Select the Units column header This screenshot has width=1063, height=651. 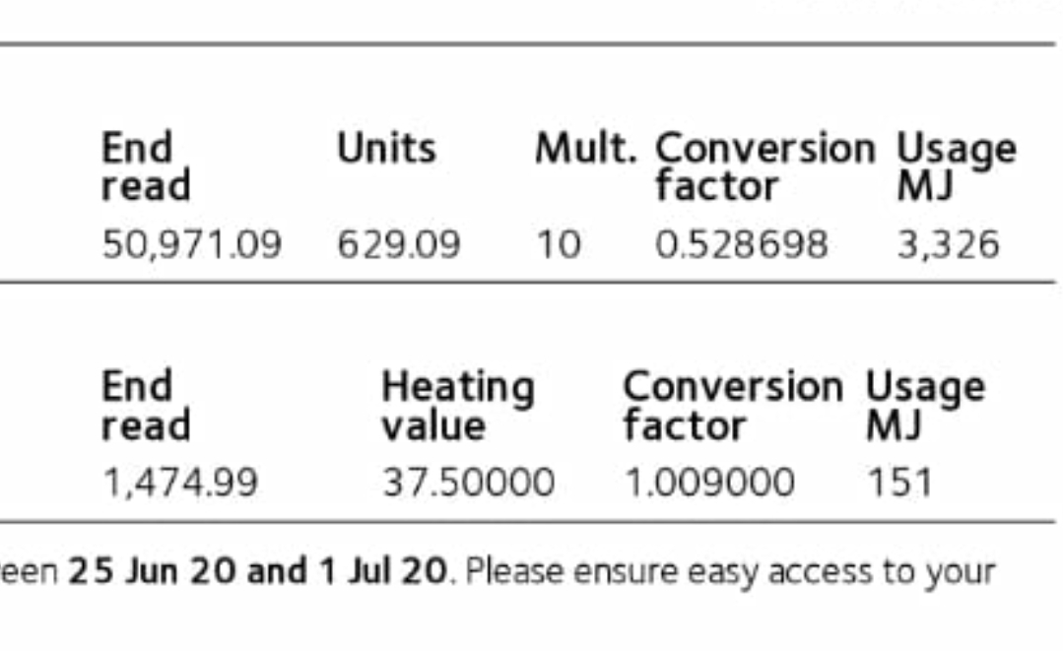386,149
